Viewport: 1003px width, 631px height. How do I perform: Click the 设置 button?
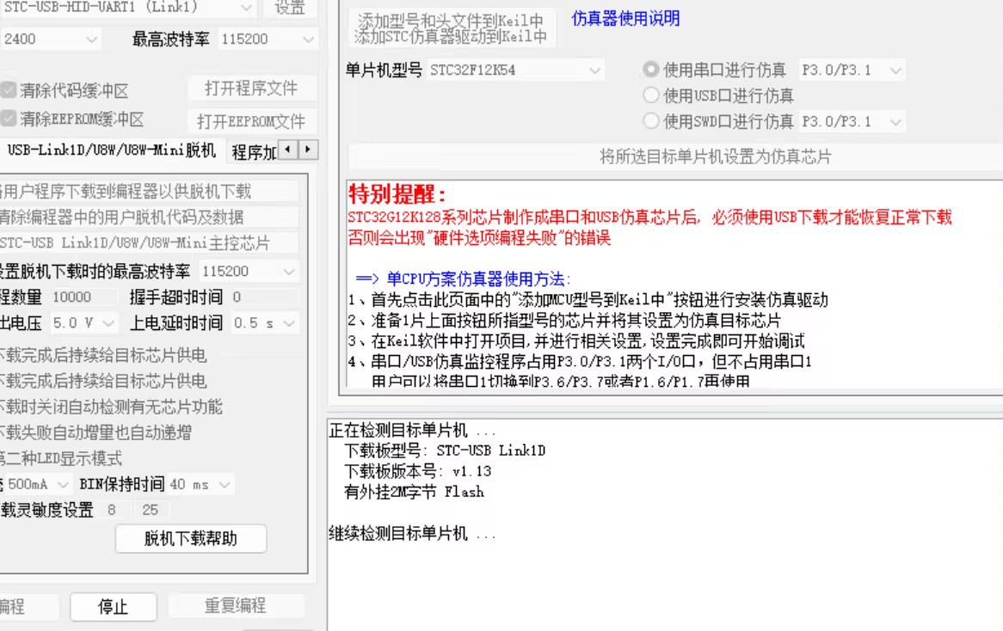(x=290, y=8)
